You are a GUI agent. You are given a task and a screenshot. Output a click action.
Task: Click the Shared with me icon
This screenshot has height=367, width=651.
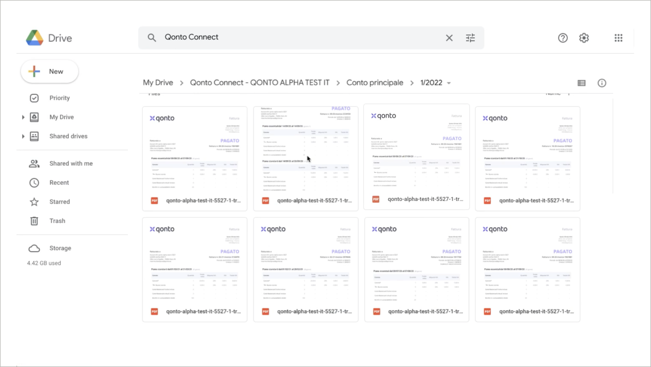[34, 163]
